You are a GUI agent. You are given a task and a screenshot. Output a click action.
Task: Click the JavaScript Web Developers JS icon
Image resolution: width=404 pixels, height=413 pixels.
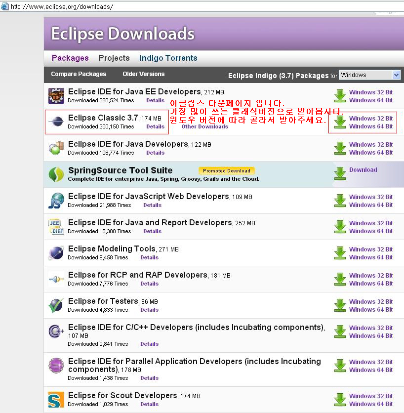tap(56, 201)
